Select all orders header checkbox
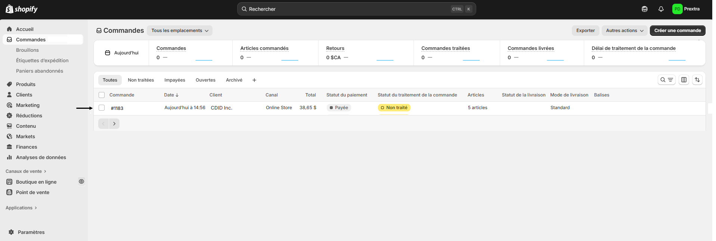This screenshot has height=241, width=716. (x=102, y=95)
